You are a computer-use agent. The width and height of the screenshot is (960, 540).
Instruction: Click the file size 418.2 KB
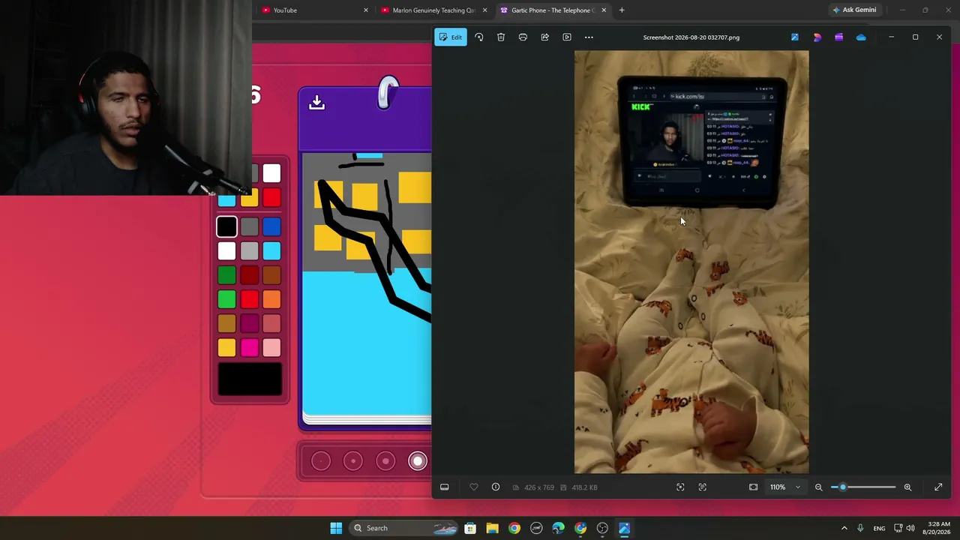pos(585,487)
